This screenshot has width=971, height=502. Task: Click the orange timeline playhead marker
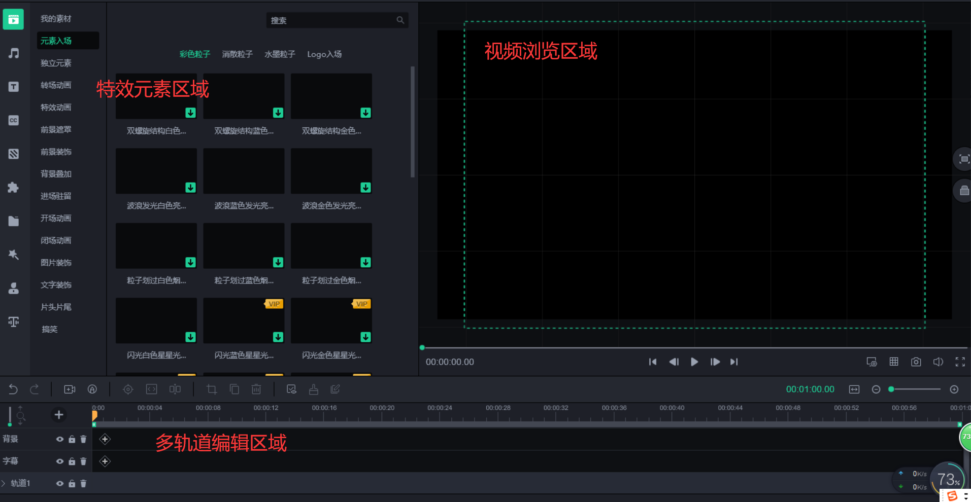[x=94, y=416]
